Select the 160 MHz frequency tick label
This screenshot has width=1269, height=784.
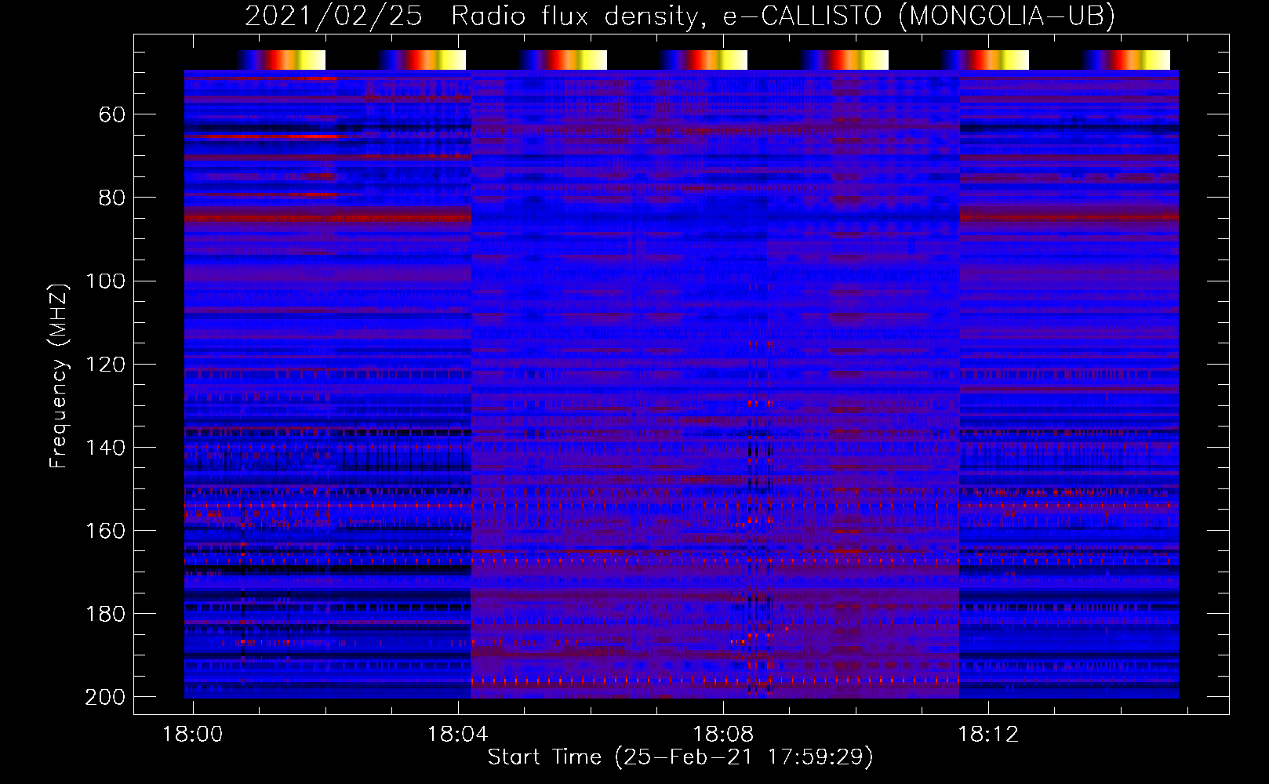105,531
